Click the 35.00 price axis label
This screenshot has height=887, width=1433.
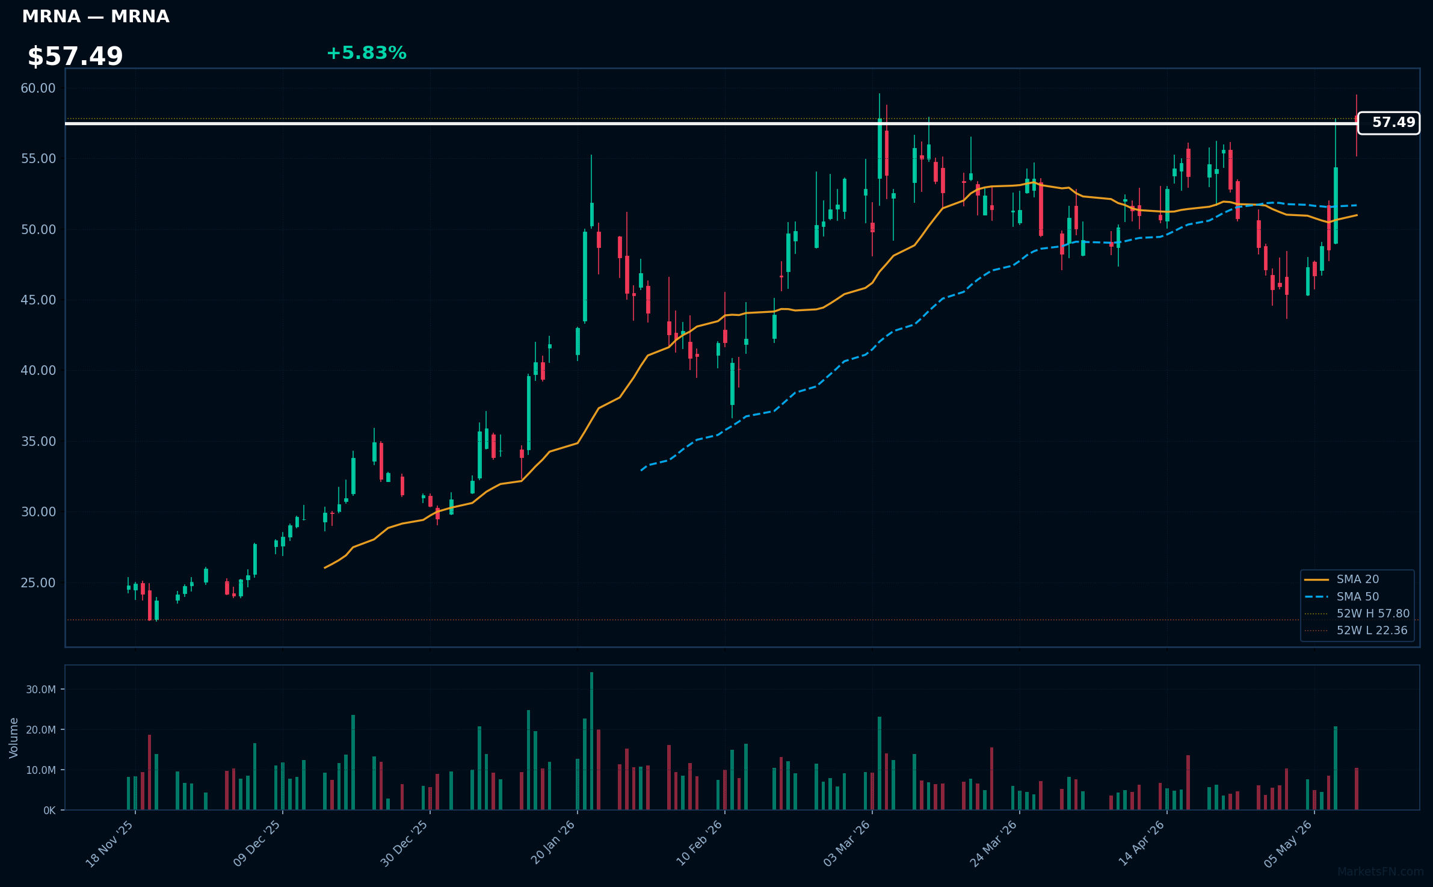[x=38, y=442]
